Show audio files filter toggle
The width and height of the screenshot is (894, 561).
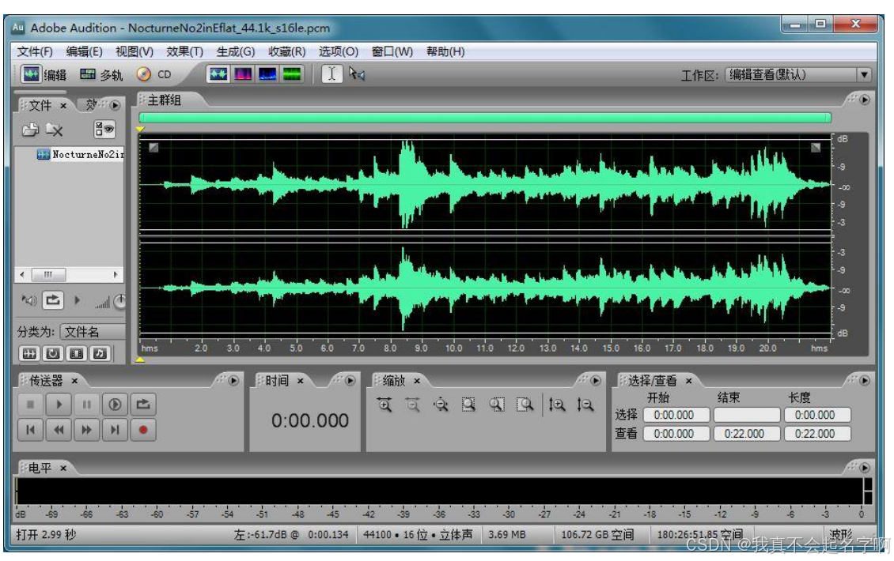28,354
